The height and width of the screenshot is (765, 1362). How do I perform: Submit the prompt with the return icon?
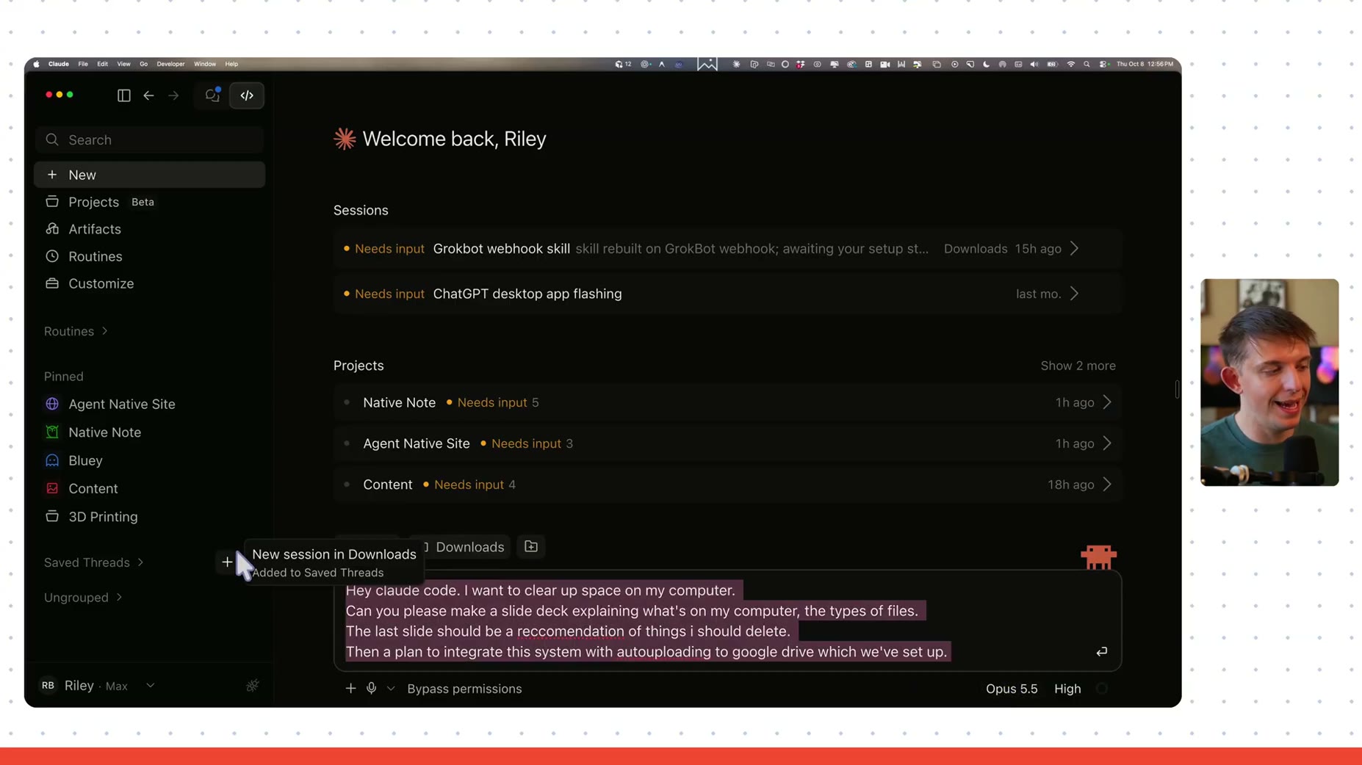(1101, 652)
